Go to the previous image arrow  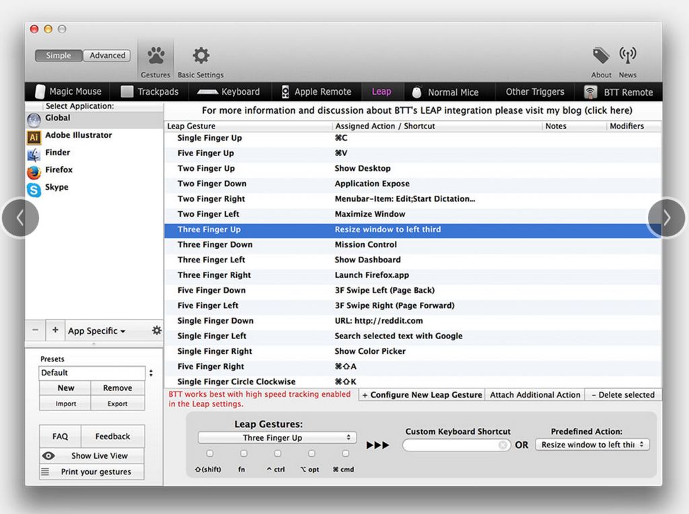point(20,218)
